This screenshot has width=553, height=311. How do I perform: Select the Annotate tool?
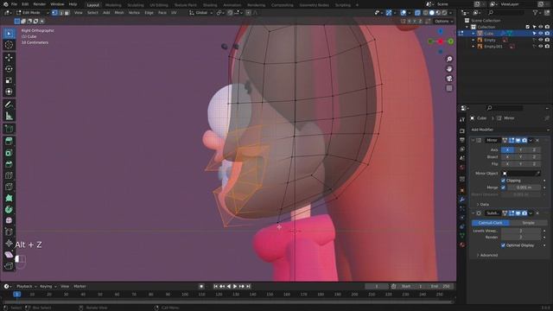pos(9,105)
